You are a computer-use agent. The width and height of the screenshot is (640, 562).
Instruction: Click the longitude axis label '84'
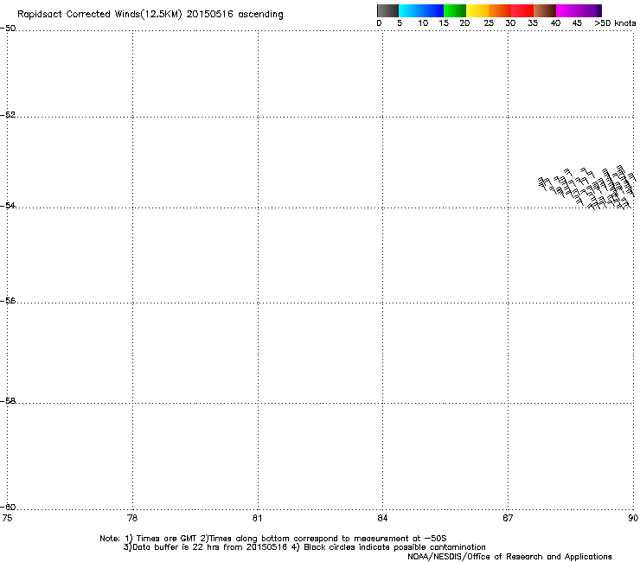click(x=382, y=518)
